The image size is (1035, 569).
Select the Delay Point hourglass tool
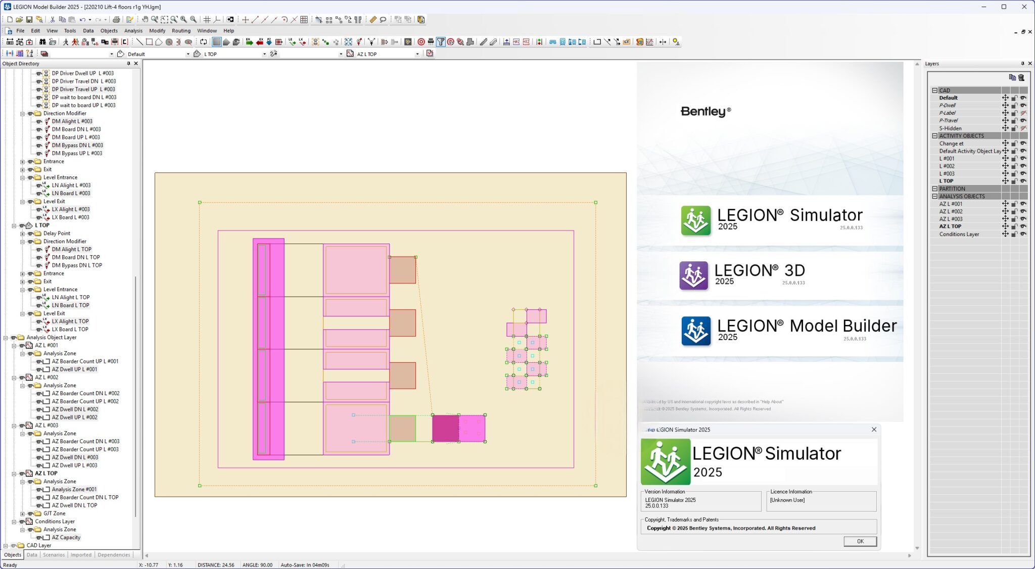tap(315, 42)
